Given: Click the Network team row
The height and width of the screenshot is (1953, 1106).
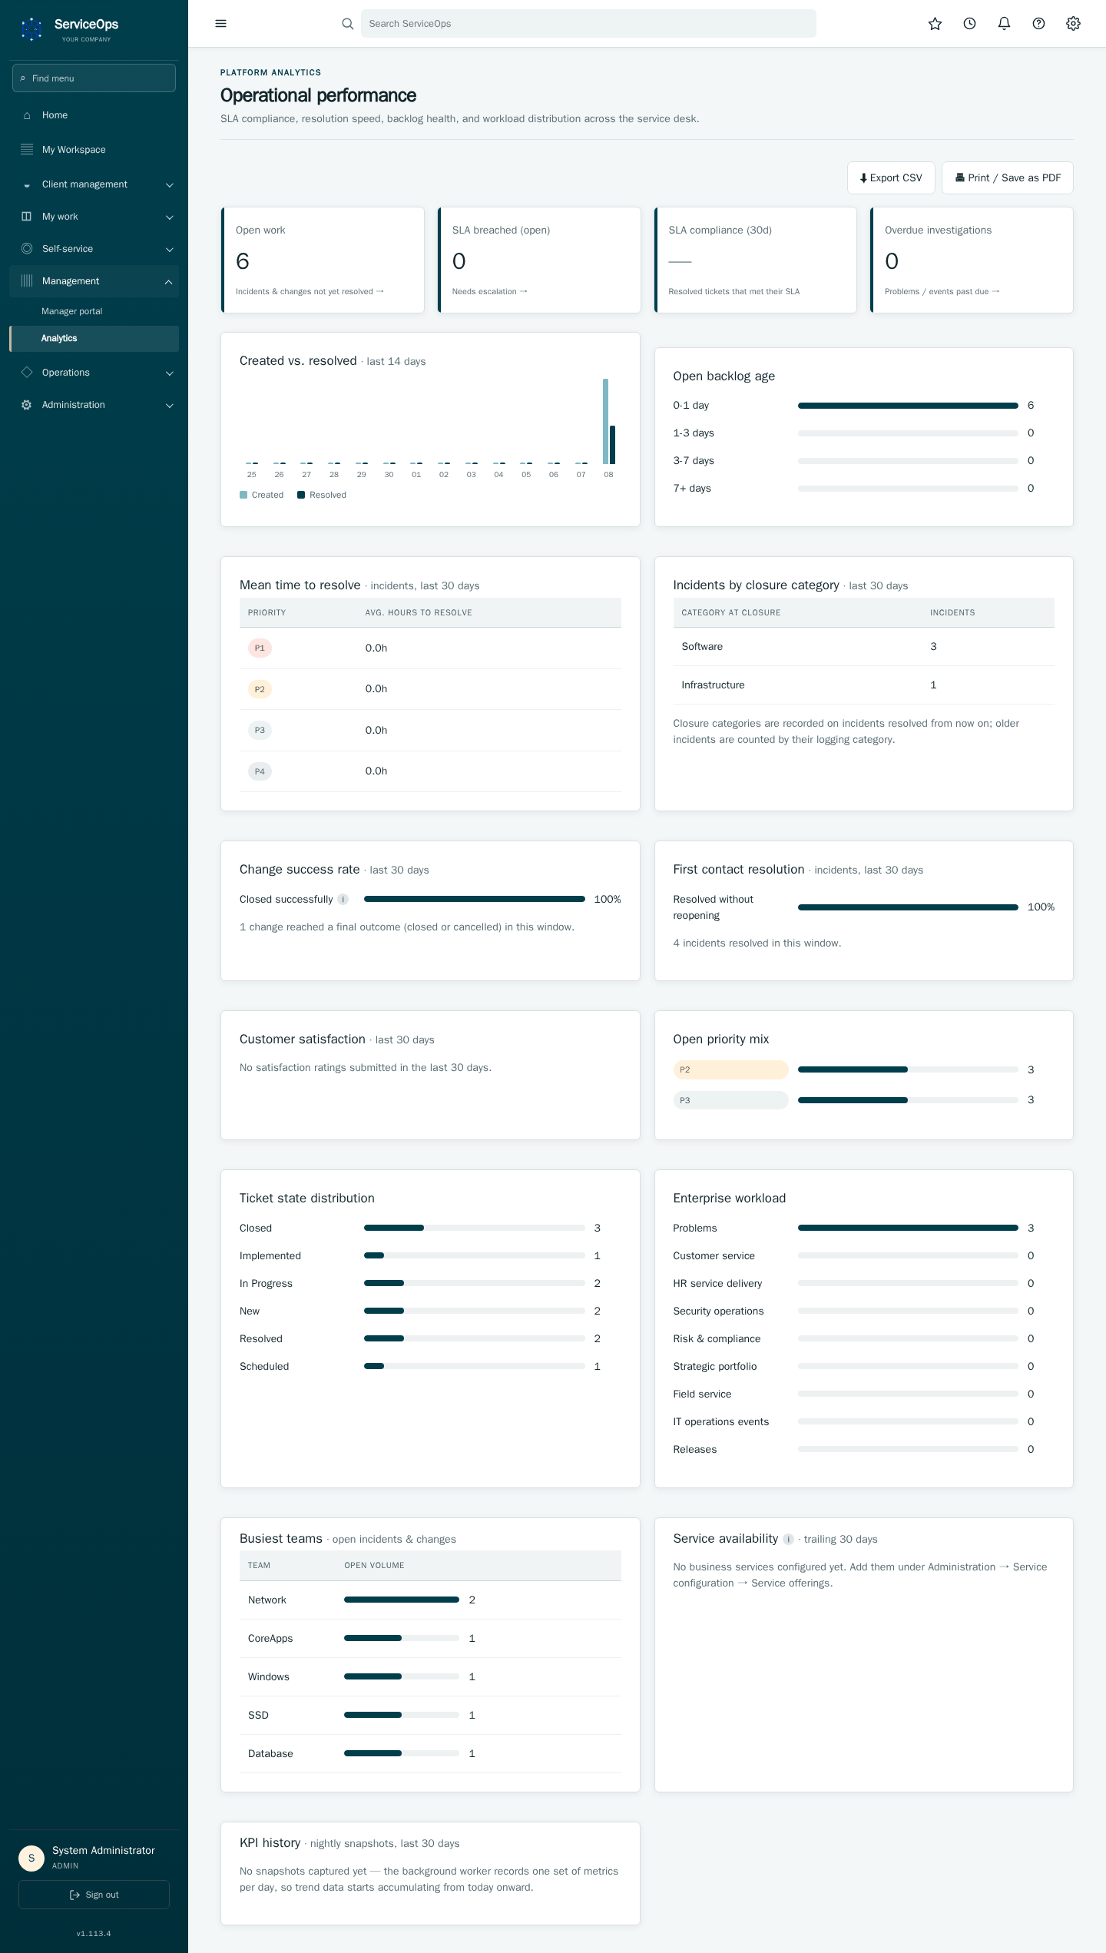Looking at the screenshot, I should click(x=430, y=1600).
